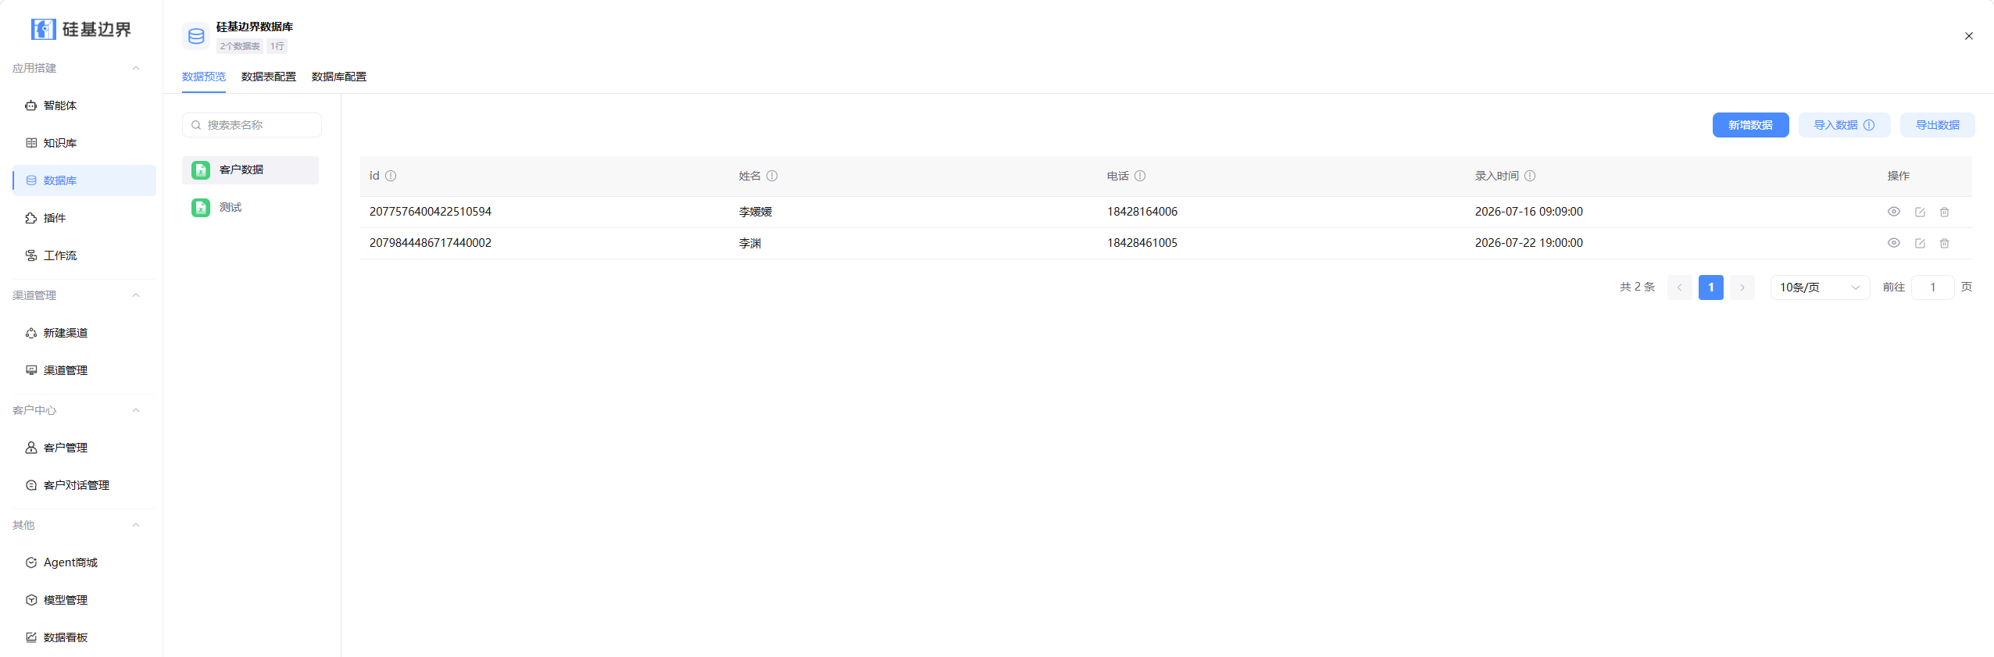Collapse the 渠道管理 sidebar section
This screenshot has height=657, width=1994.
[x=136, y=295]
